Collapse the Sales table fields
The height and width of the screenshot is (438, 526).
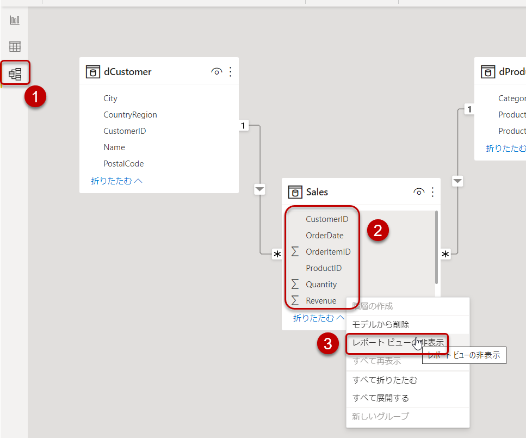pos(318,318)
